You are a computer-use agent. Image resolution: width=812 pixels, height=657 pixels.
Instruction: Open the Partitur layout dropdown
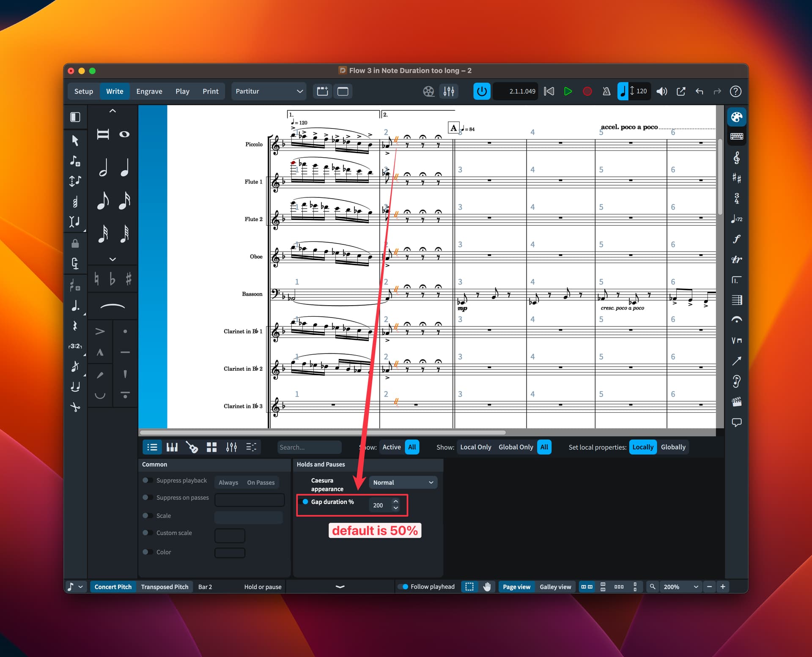tap(269, 91)
